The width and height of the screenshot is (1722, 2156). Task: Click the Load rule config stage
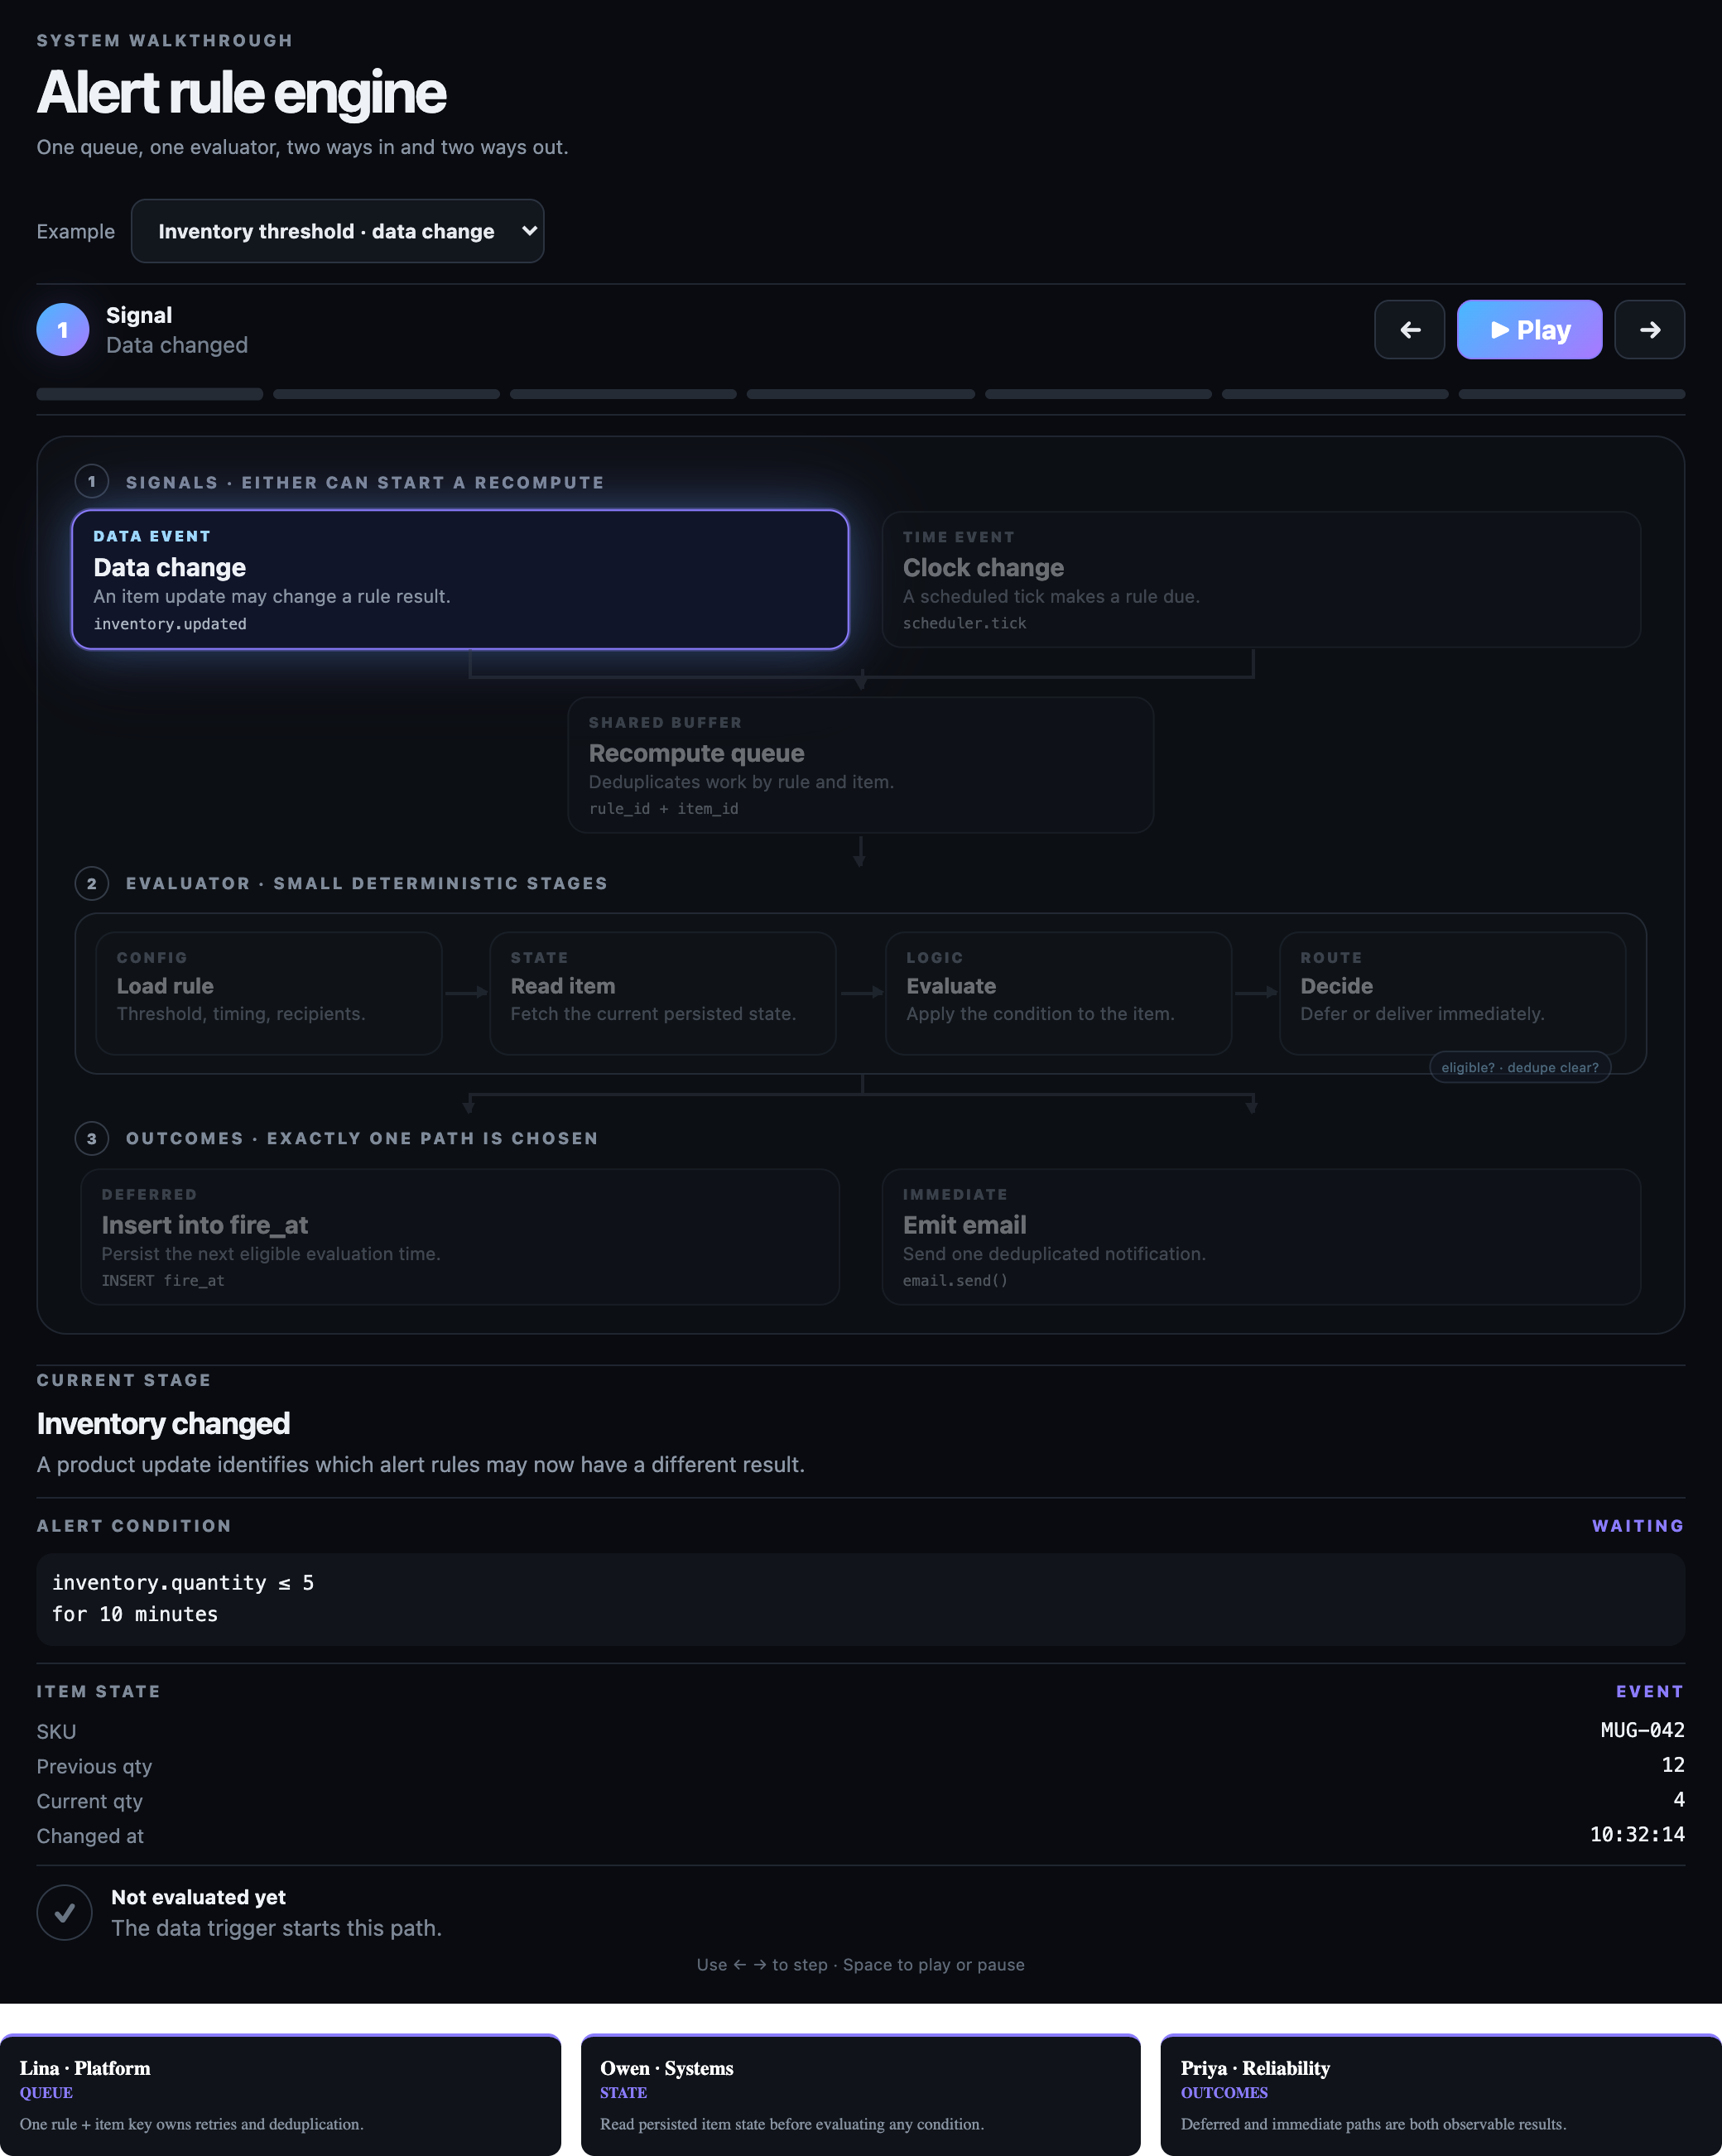(x=269, y=993)
